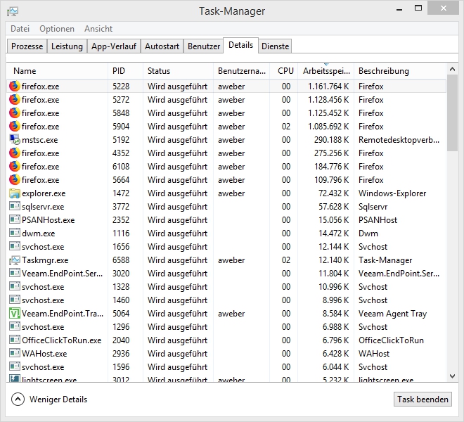This screenshot has height=422, width=464.
Task: Click the Firefox icon for PID 5228
Action: [15, 86]
